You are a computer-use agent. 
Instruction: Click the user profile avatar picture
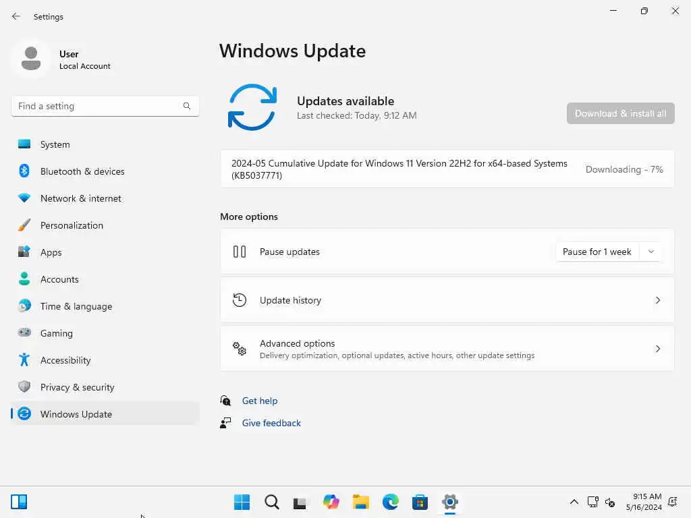point(31,59)
